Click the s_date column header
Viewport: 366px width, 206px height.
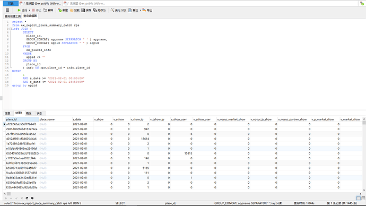(83, 119)
